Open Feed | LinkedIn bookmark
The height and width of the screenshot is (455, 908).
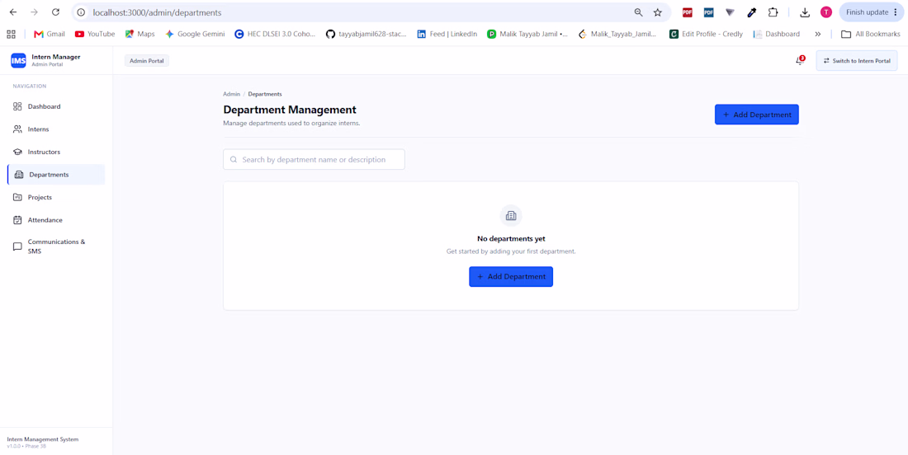point(447,34)
